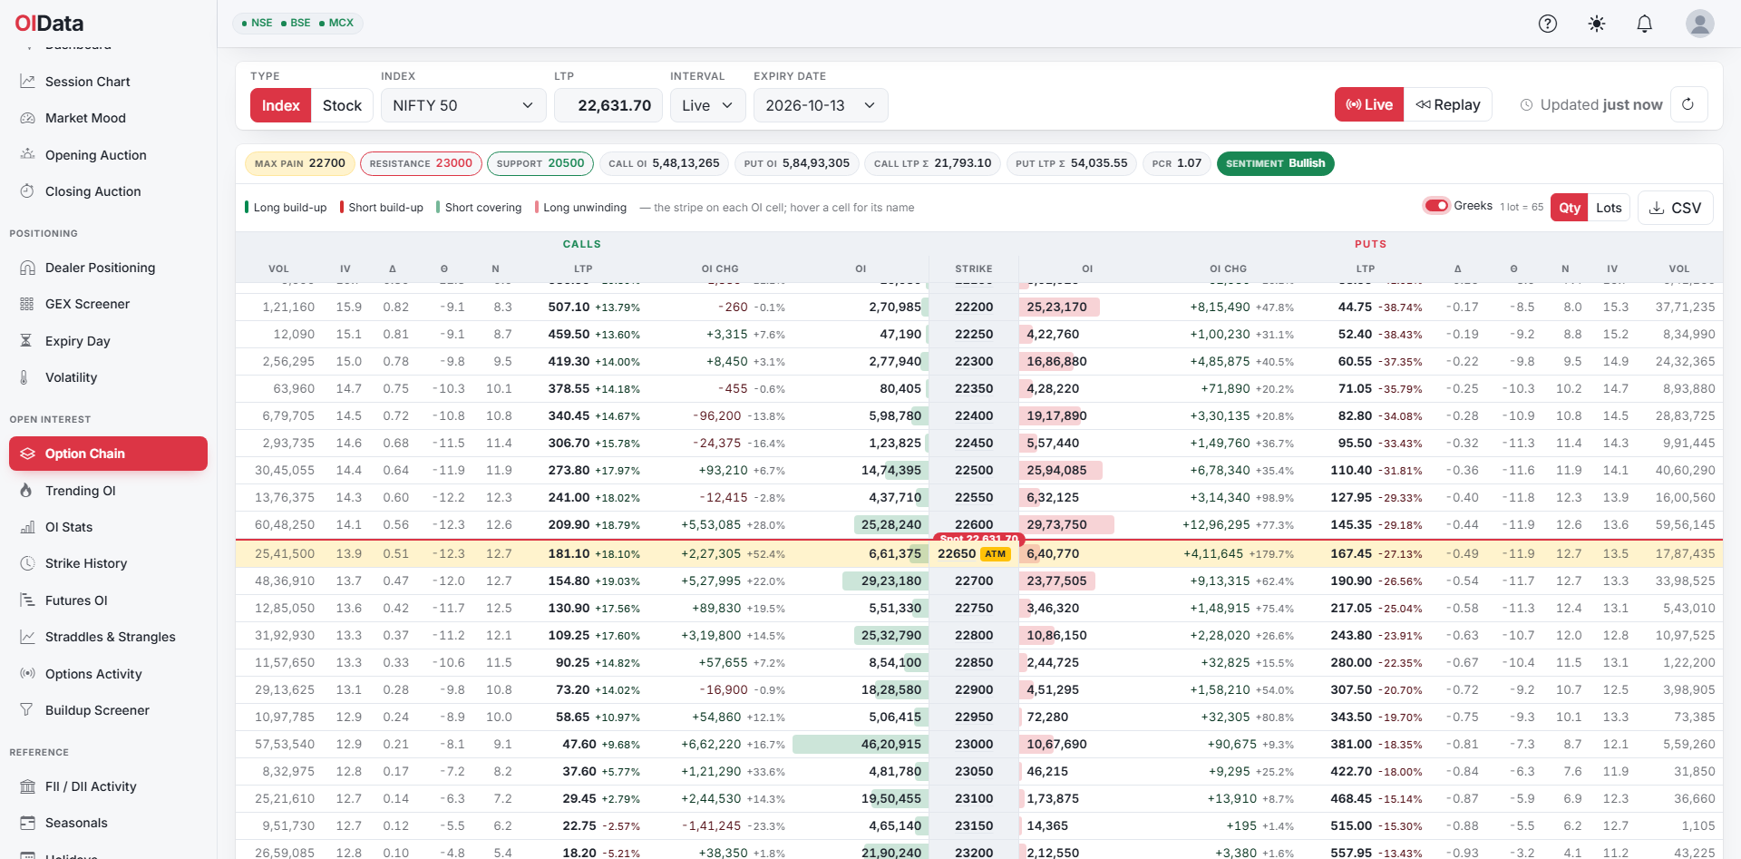
Task: Switch quantity display to Qty
Action: (x=1570, y=208)
